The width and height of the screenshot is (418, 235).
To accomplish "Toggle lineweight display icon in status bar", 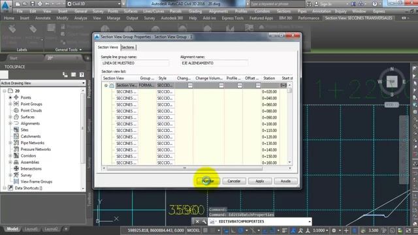I will [285, 230].
